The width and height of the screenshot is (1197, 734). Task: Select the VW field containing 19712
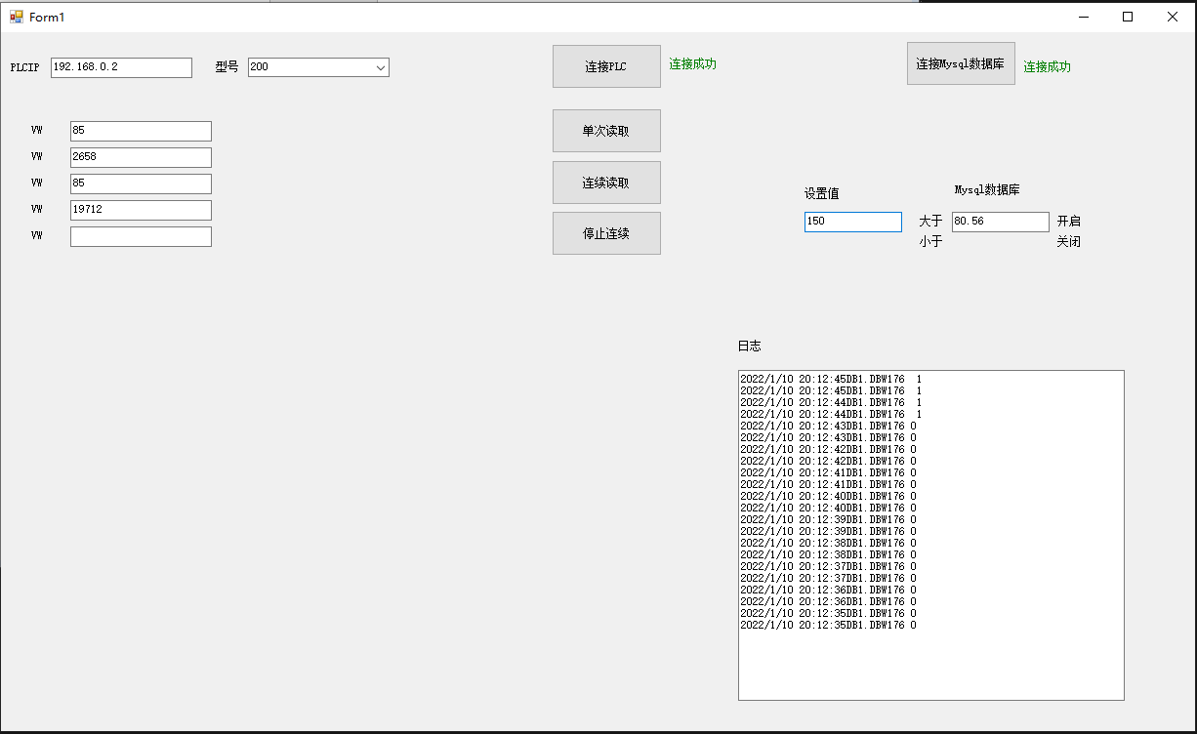[141, 210]
